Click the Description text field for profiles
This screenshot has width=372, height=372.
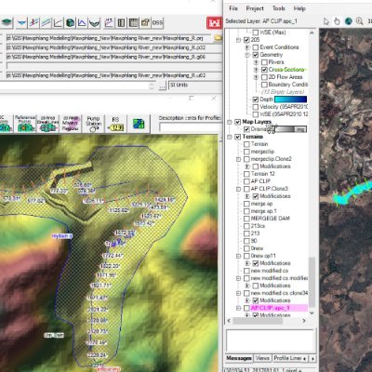click(190, 127)
